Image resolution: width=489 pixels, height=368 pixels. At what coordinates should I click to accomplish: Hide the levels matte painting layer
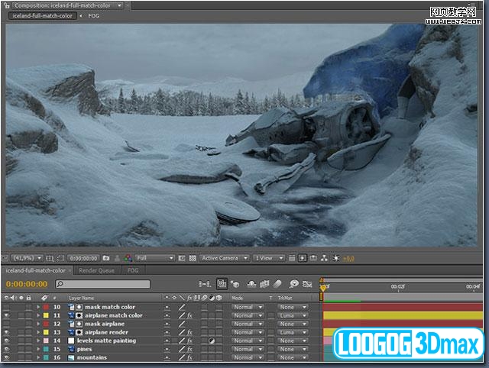[x=7, y=341]
